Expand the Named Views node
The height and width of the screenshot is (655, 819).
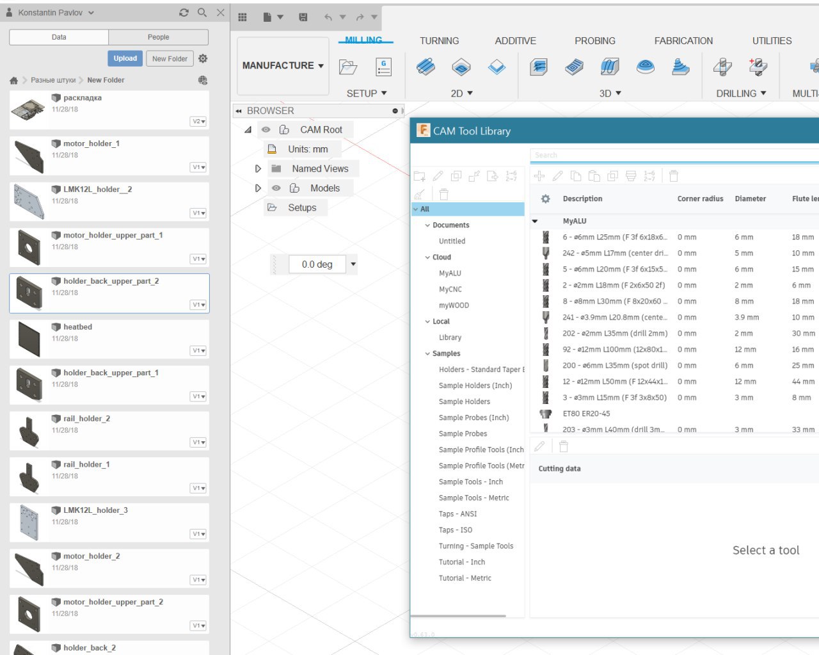258,169
